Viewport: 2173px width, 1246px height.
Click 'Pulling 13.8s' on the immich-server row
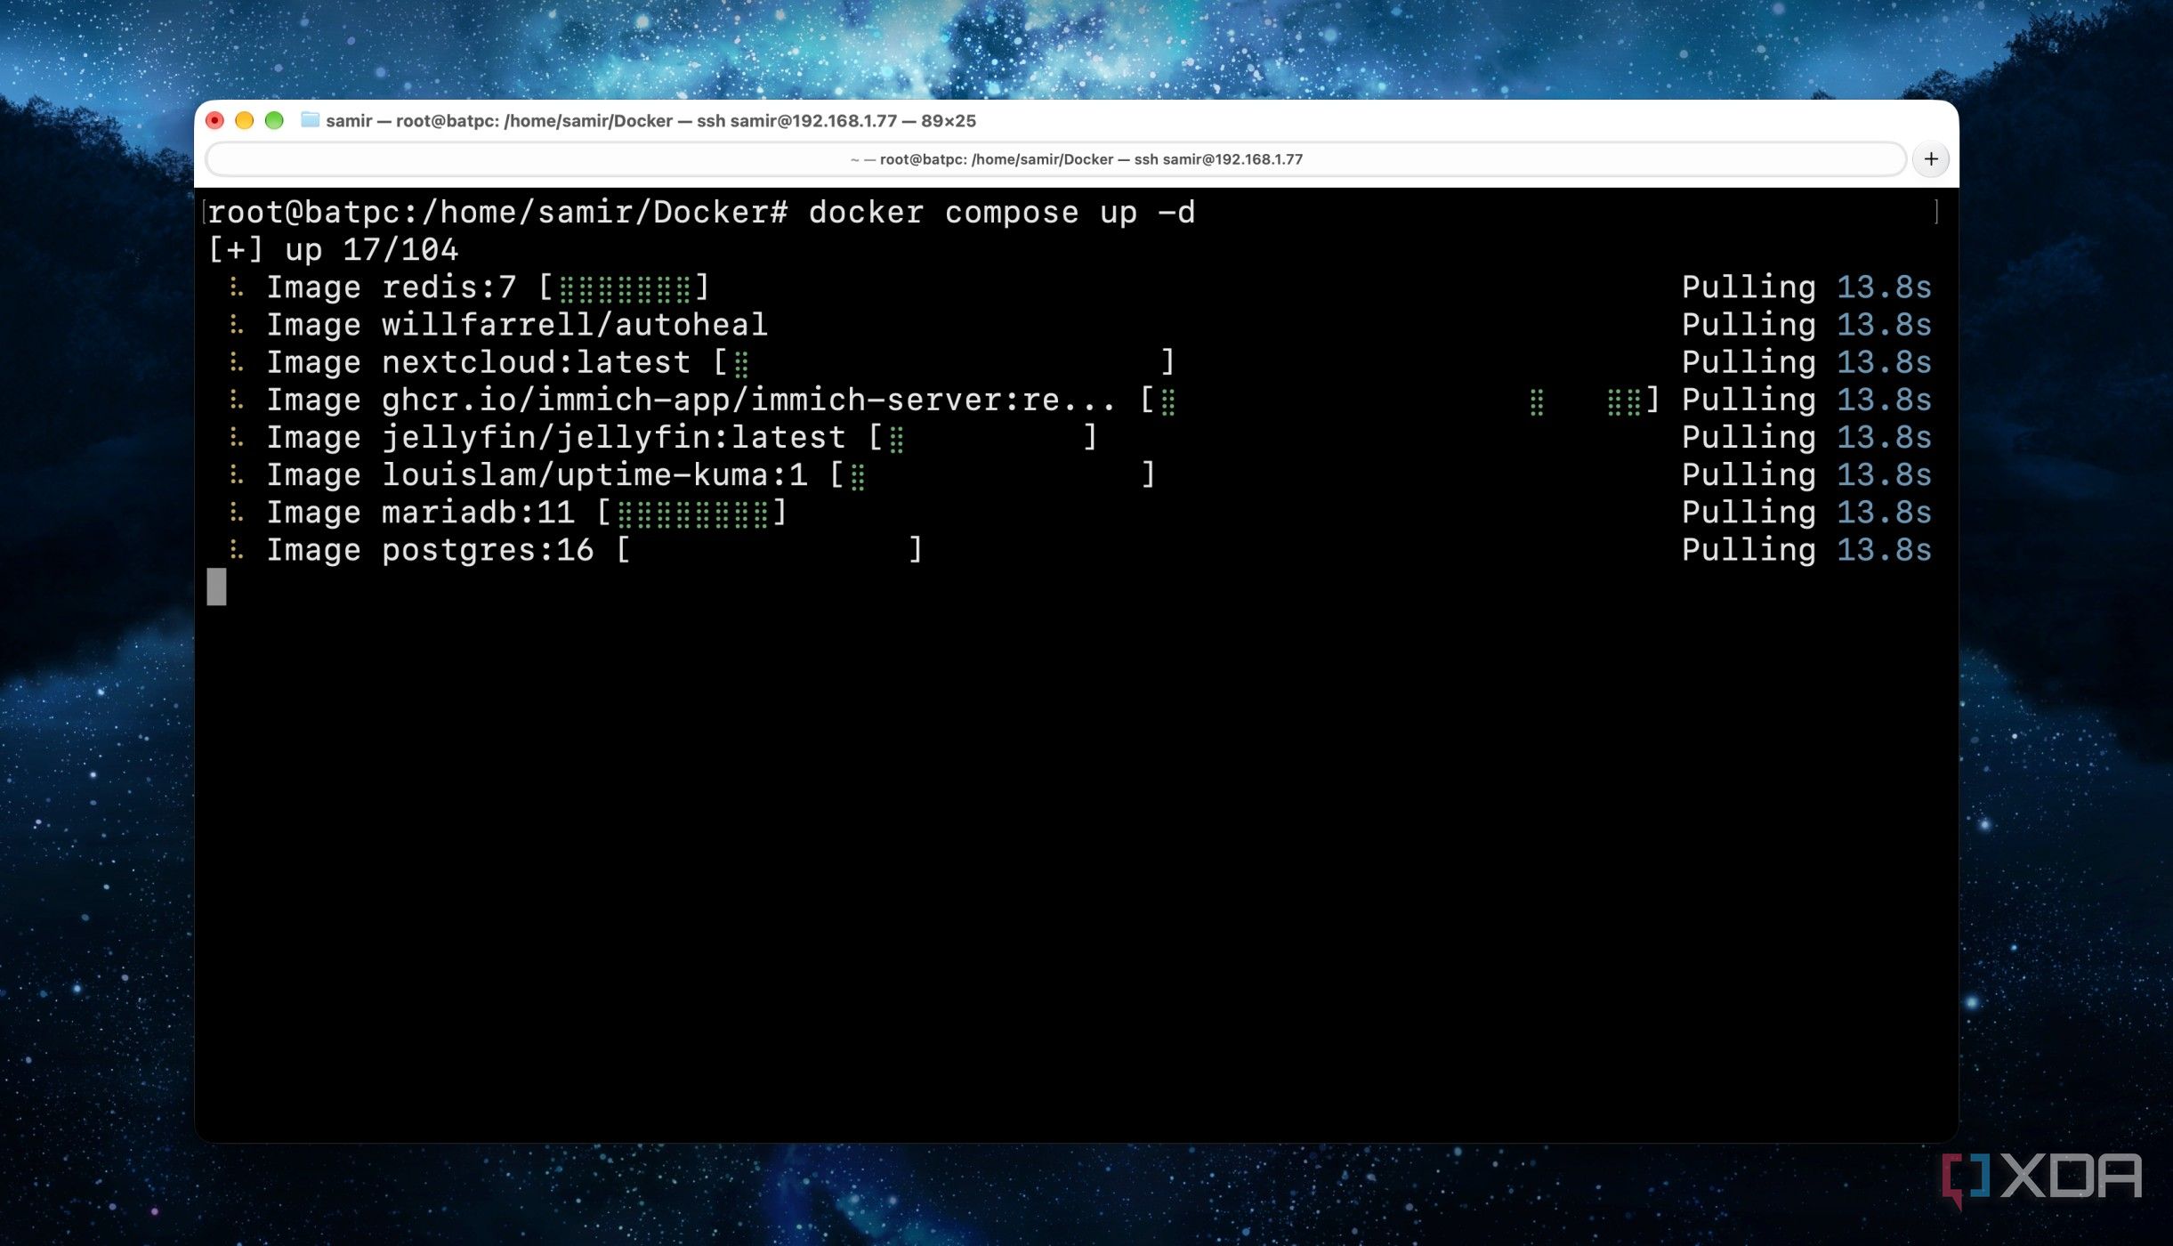pos(1806,400)
